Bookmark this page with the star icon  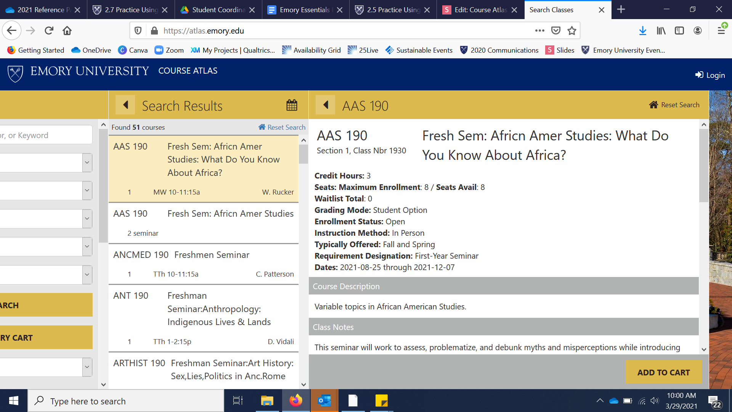(571, 31)
